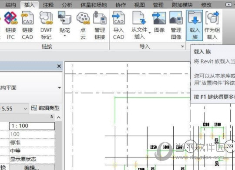Toggle the ribbon minimize button
Image resolution: width=235 pixels, height=170 pixels.
(228, 5)
